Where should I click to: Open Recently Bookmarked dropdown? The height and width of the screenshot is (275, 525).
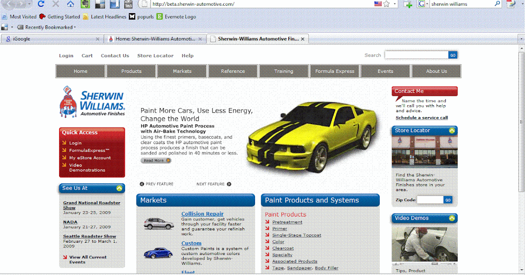pos(46,27)
